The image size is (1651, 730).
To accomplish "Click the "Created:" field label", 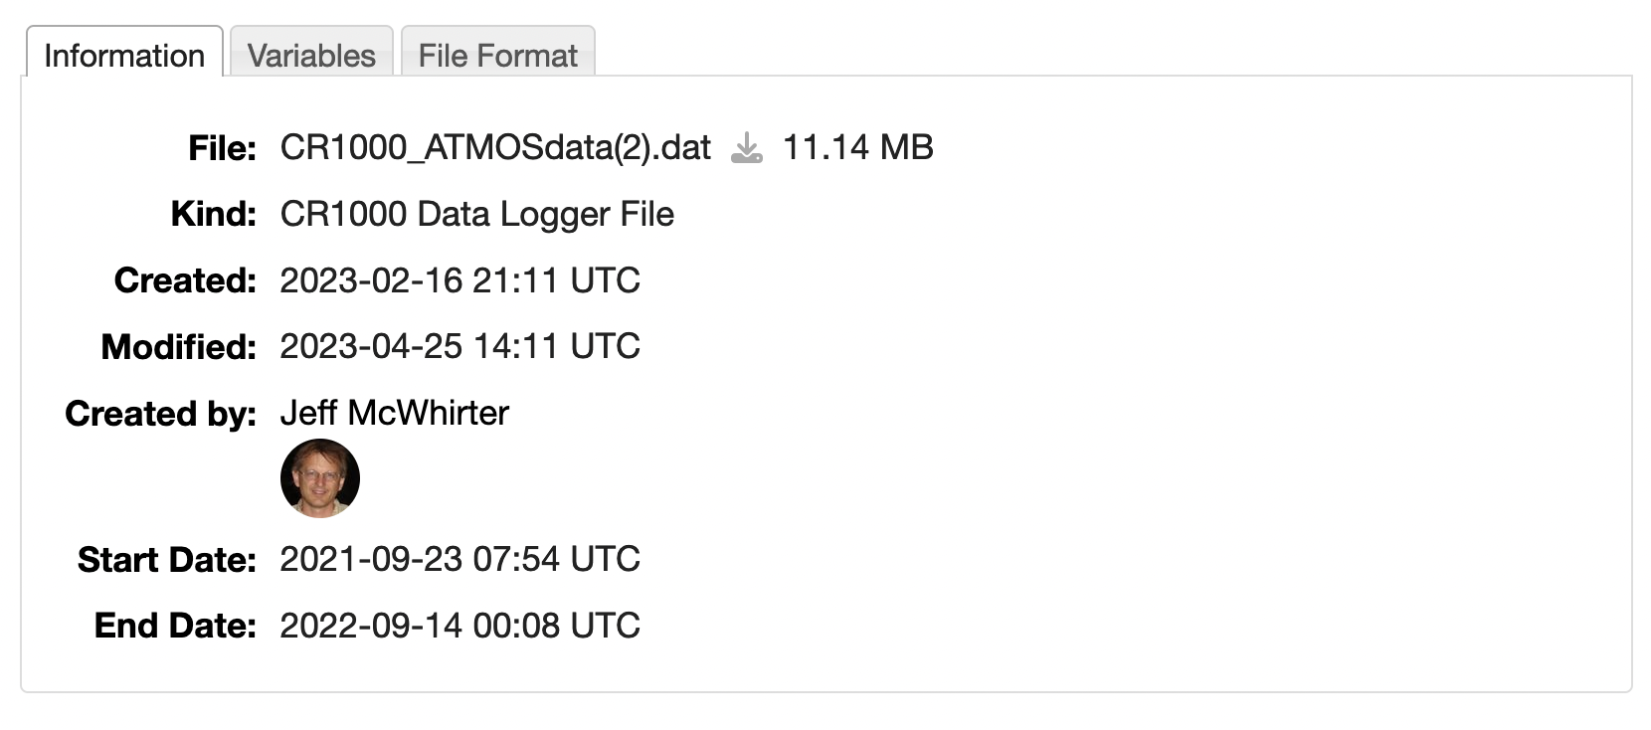I will [x=185, y=280].
